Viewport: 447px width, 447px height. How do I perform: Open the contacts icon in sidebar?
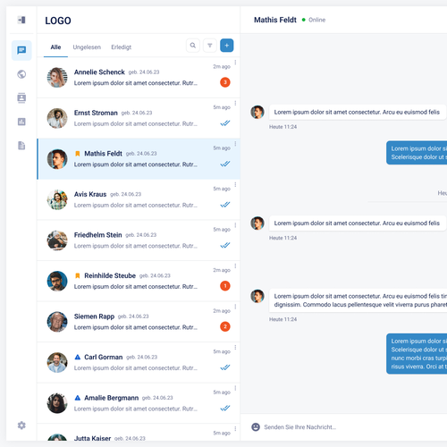(x=21, y=97)
